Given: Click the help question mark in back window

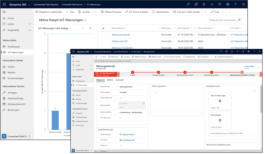Looking at the screenshot, I should [235, 5].
